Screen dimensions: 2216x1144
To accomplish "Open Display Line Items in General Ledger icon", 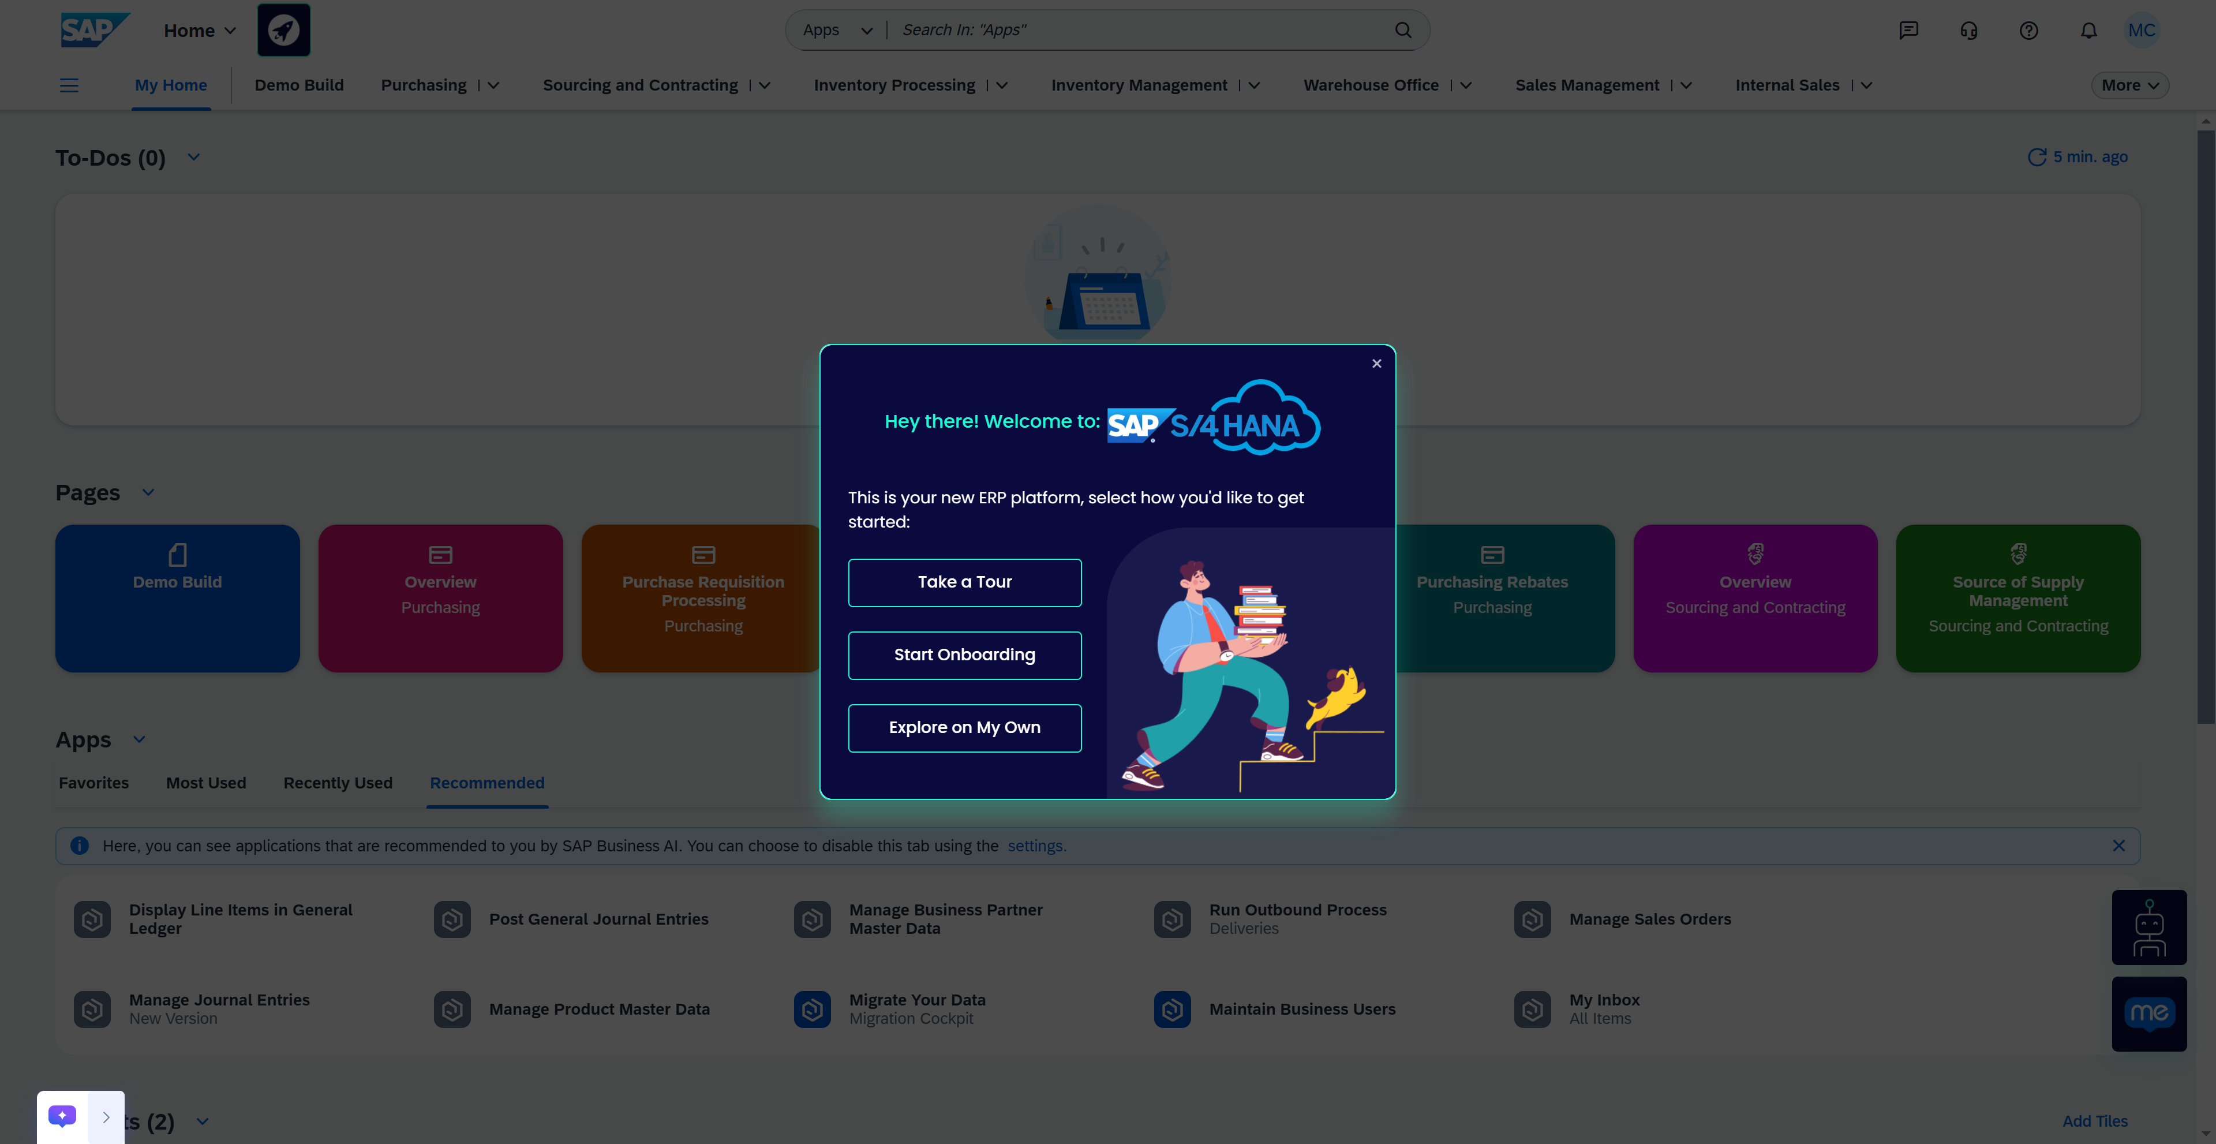I will [92, 919].
